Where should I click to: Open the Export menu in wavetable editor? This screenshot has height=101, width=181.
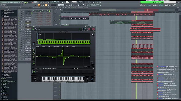[x=73, y=46]
